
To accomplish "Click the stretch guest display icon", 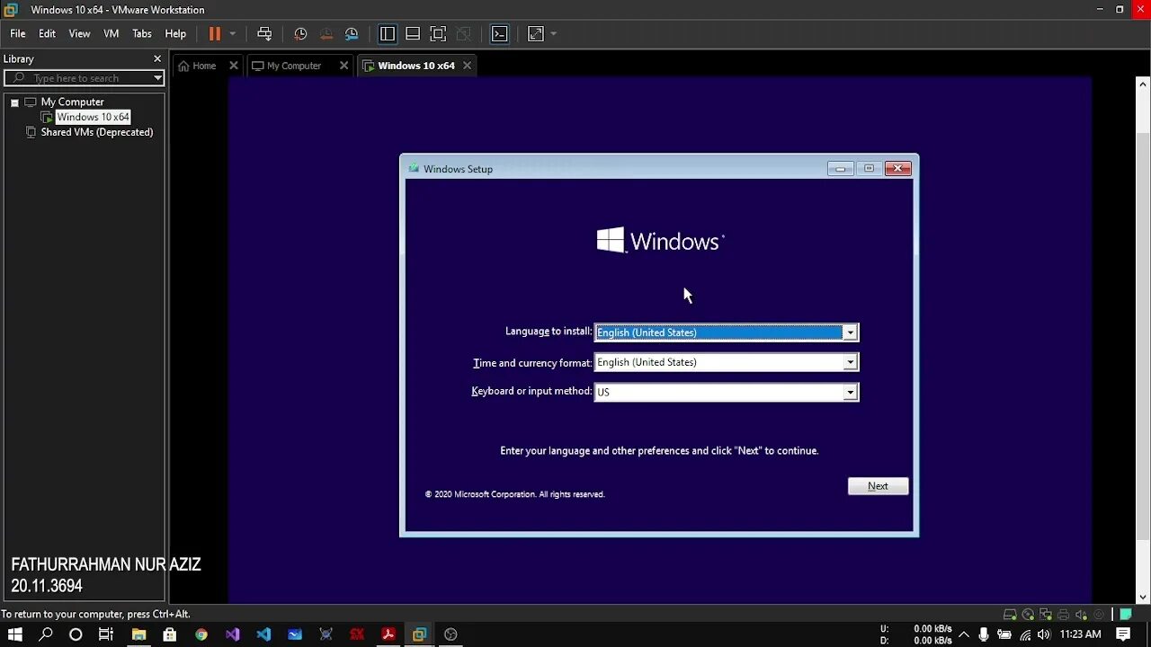I will [x=536, y=34].
